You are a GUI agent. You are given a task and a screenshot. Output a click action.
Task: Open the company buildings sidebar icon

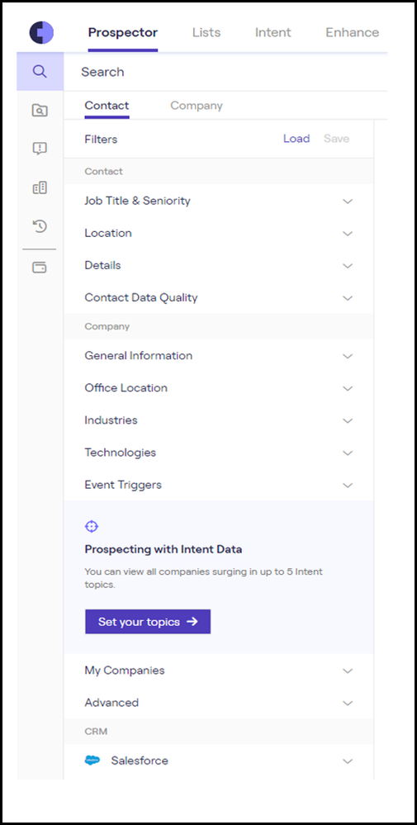[40, 187]
